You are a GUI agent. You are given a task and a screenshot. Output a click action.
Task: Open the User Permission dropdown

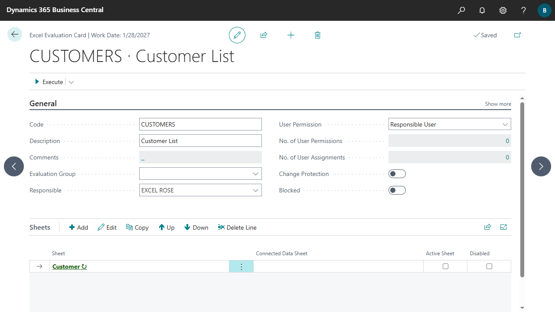[x=505, y=124]
